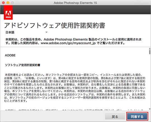Click the scroll down arrow of license text

click(x=150, y=109)
